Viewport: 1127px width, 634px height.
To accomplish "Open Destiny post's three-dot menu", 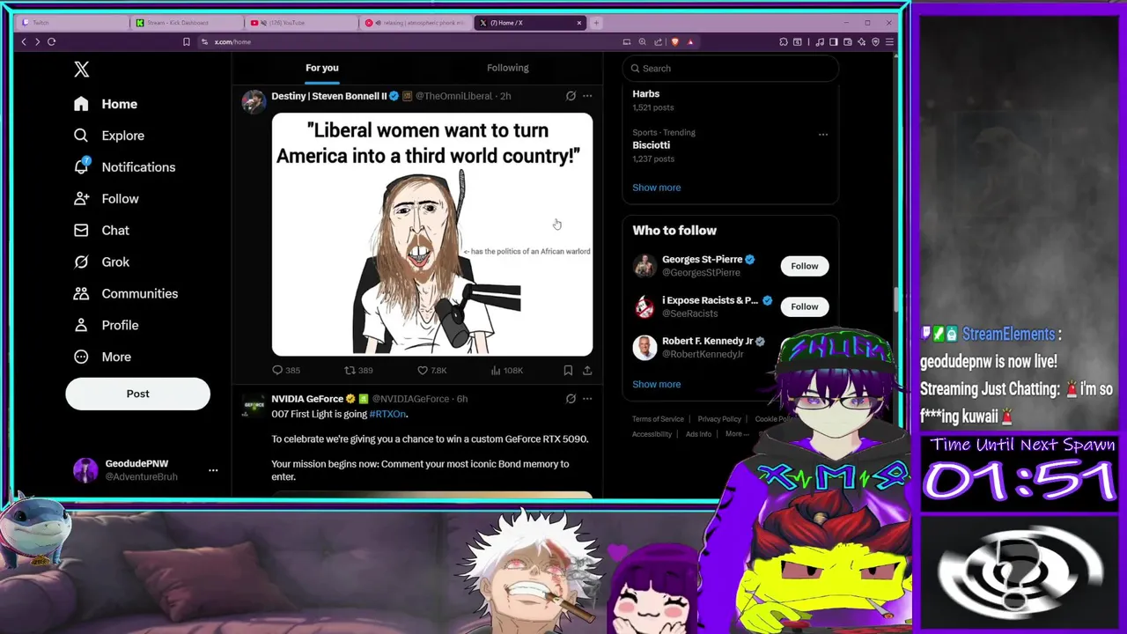I will click(587, 96).
